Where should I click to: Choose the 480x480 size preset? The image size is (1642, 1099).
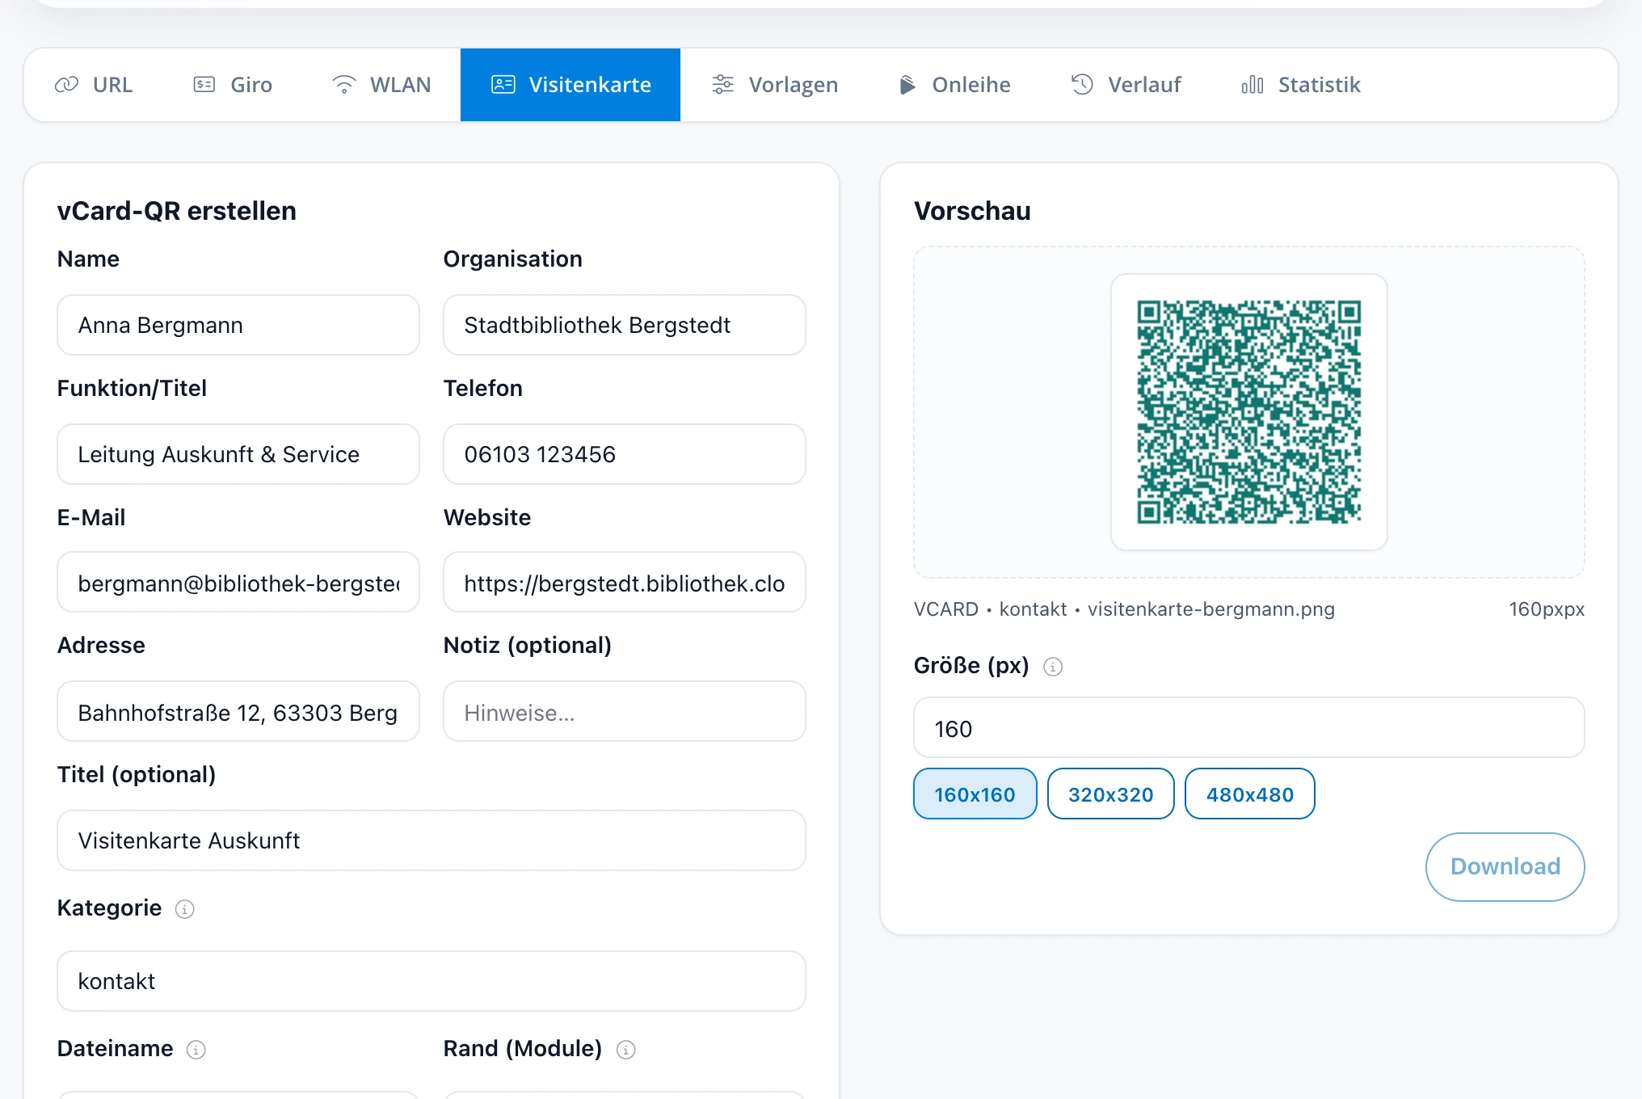click(1250, 794)
